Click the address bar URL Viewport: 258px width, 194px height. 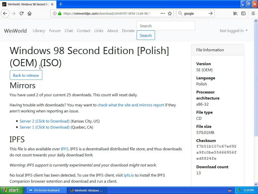pyautogui.click(x=107, y=13)
